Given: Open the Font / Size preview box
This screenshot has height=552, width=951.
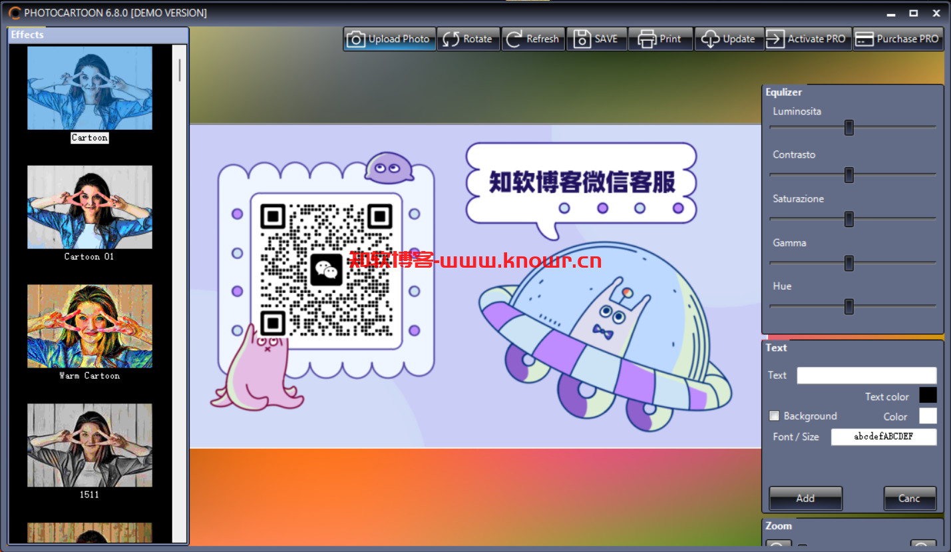Looking at the screenshot, I should tap(884, 437).
